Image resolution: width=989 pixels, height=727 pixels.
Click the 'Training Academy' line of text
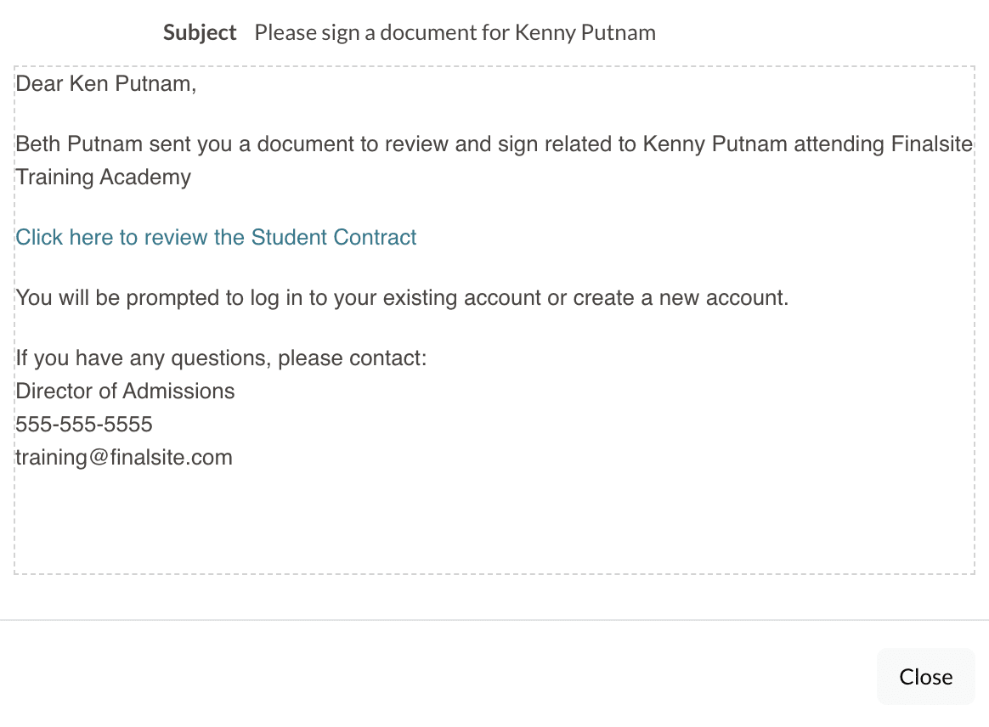tap(104, 178)
